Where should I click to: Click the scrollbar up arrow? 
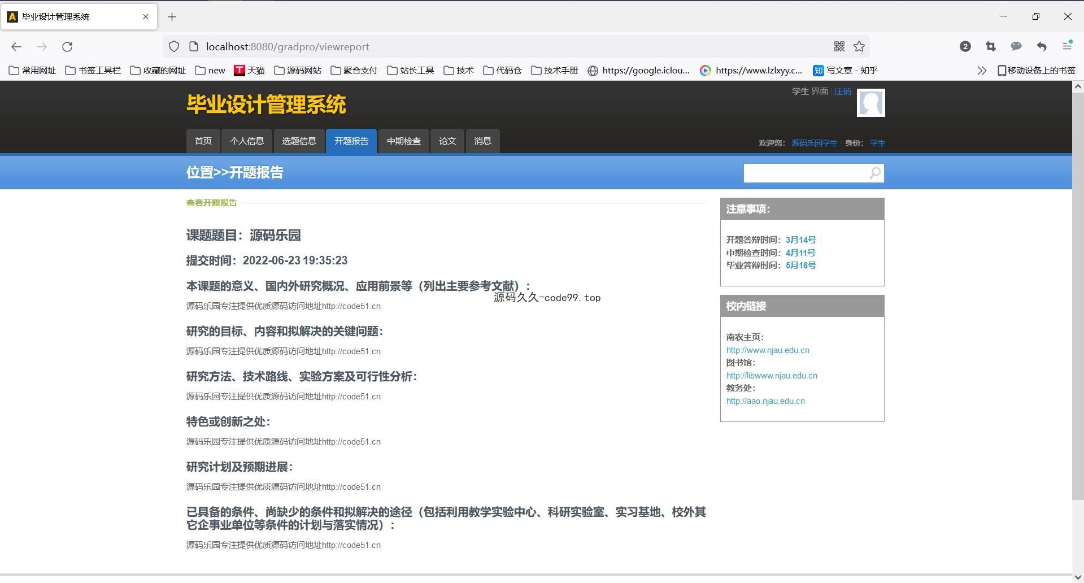[x=1078, y=86]
